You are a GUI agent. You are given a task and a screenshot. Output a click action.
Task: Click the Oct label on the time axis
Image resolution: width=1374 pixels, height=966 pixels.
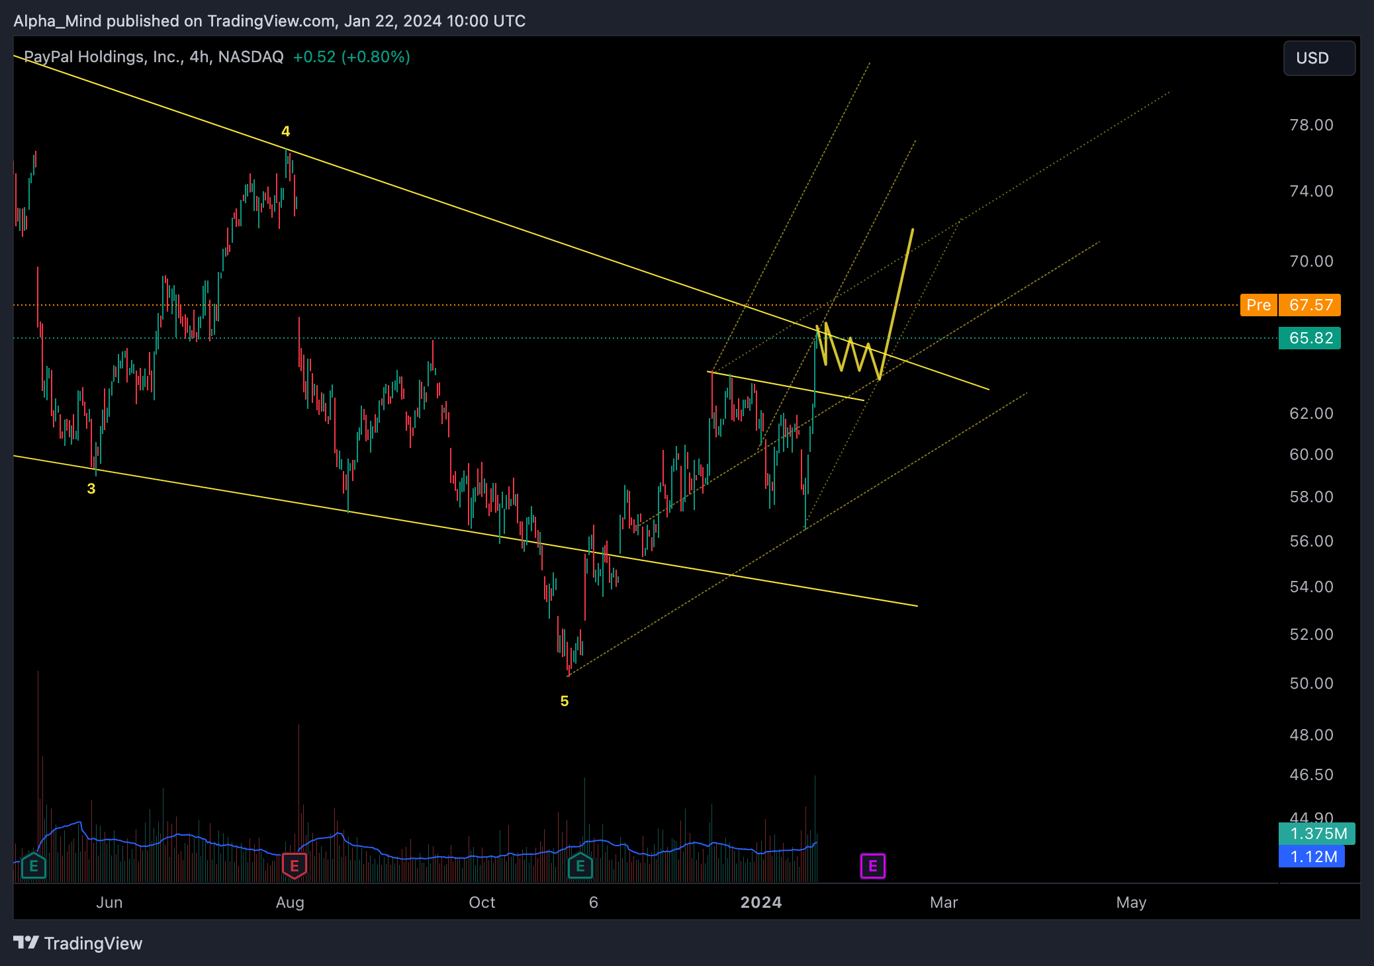point(482,902)
